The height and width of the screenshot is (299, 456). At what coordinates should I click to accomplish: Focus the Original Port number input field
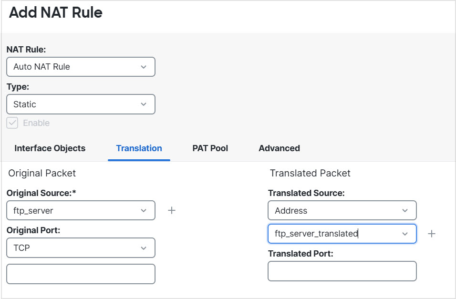pyautogui.click(x=81, y=274)
